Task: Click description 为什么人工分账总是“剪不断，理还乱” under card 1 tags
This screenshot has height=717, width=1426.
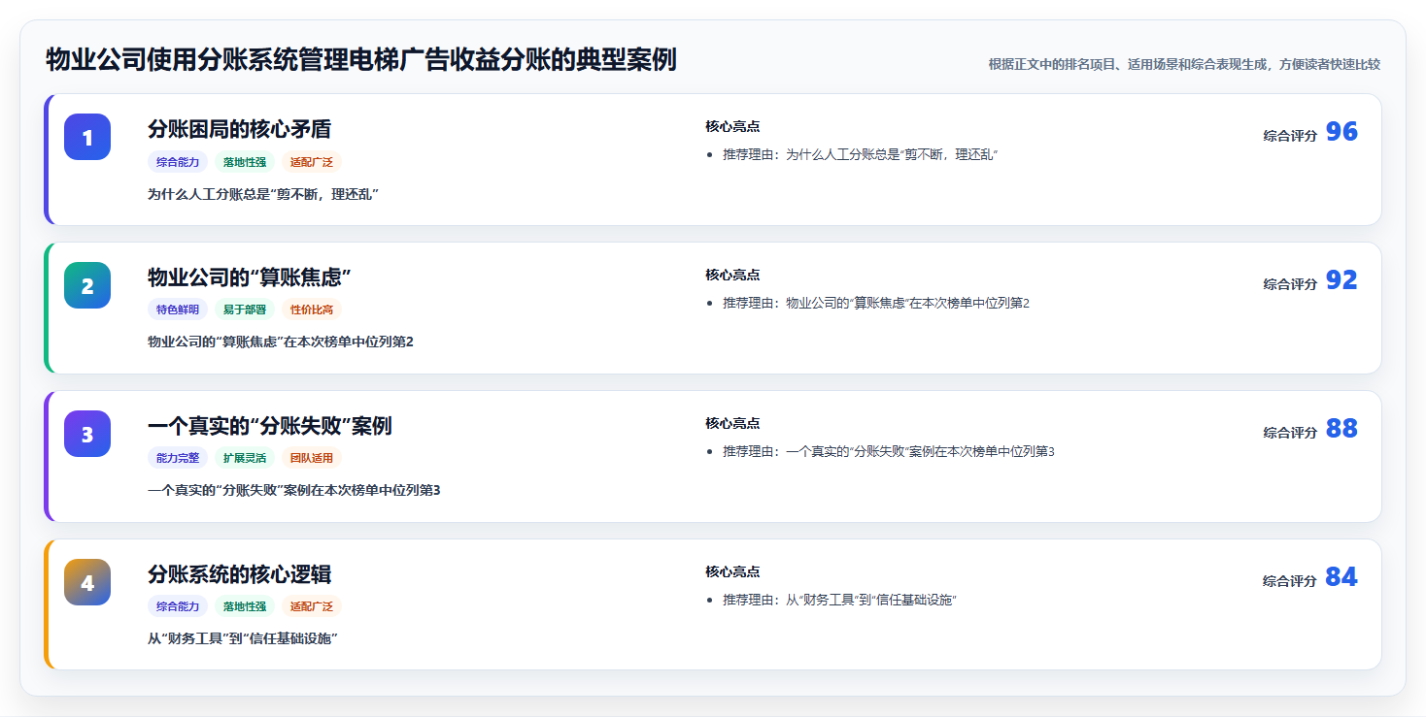Action: [262, 194]
